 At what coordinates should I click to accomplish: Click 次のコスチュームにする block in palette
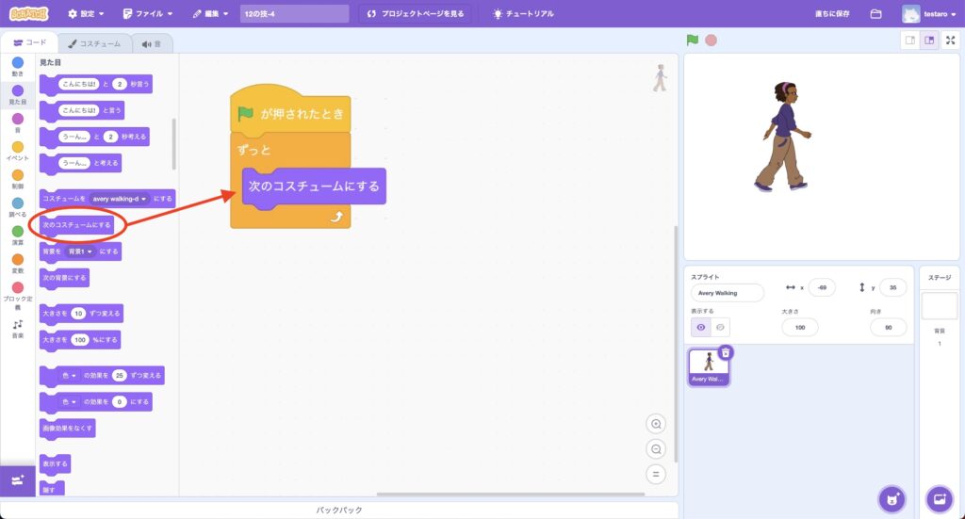(x=77, y=225)
